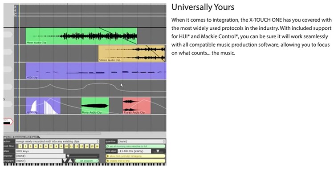Image resolution: width=334 pixels, height=170 pixels.
Task: Toggle set all incoming note velocities to full
Action: [x=135, y=146]
